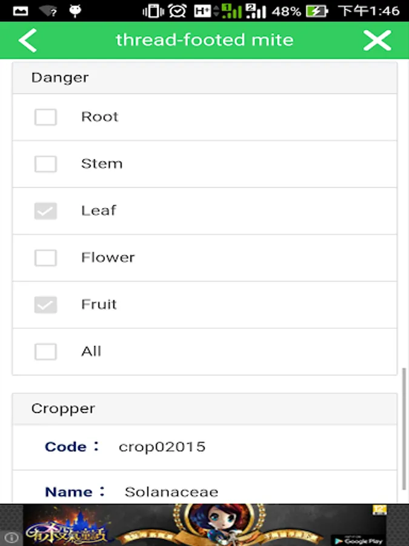Open the Google Play ad badge
This screenshot has height=546, width=409.
359,539
